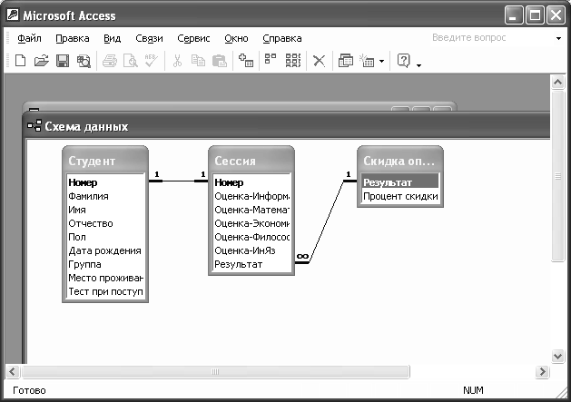Select Пол field in Студент table
This screenshot has height=402, width=571.
[x=105, y=237]
